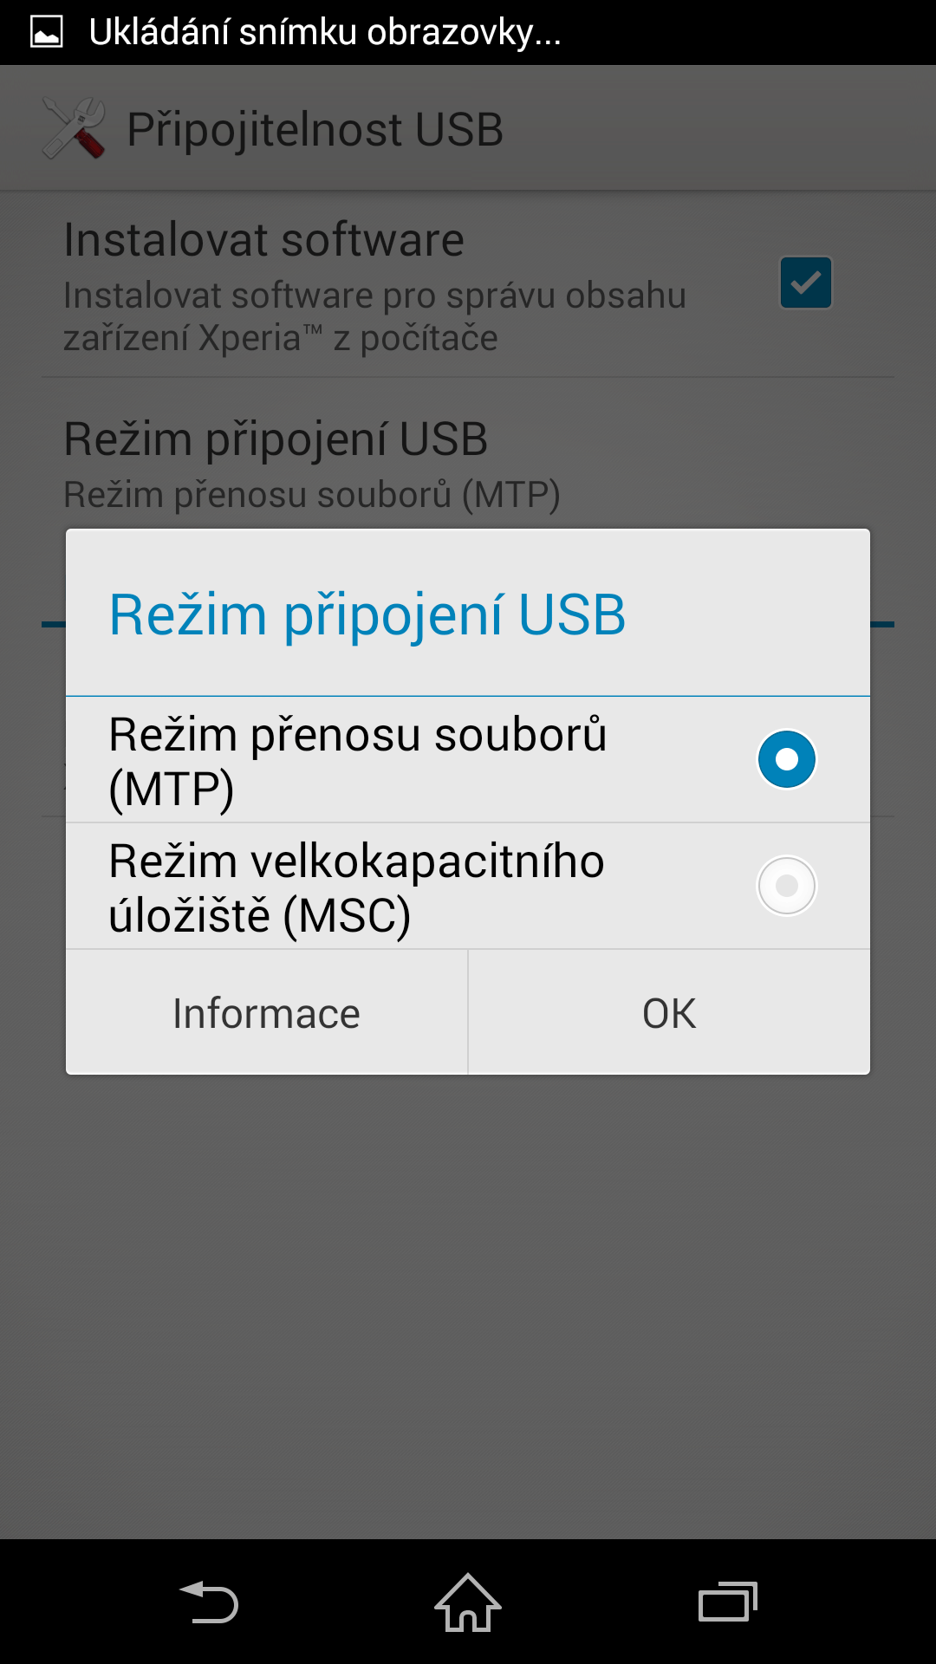Tap the Xperia software description text
The image size is (936, 1664).
374,316
